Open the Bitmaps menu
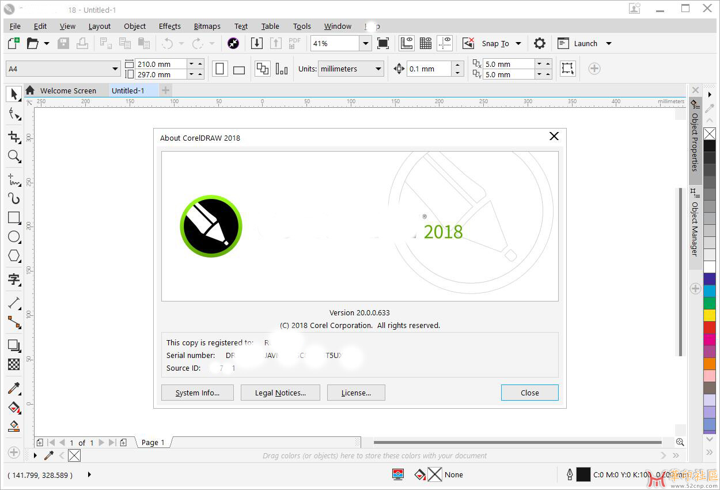Screen dimensions: 720x490 click(x=207, y=26)
